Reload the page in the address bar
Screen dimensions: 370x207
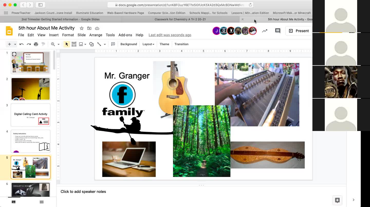coord(250,5)
